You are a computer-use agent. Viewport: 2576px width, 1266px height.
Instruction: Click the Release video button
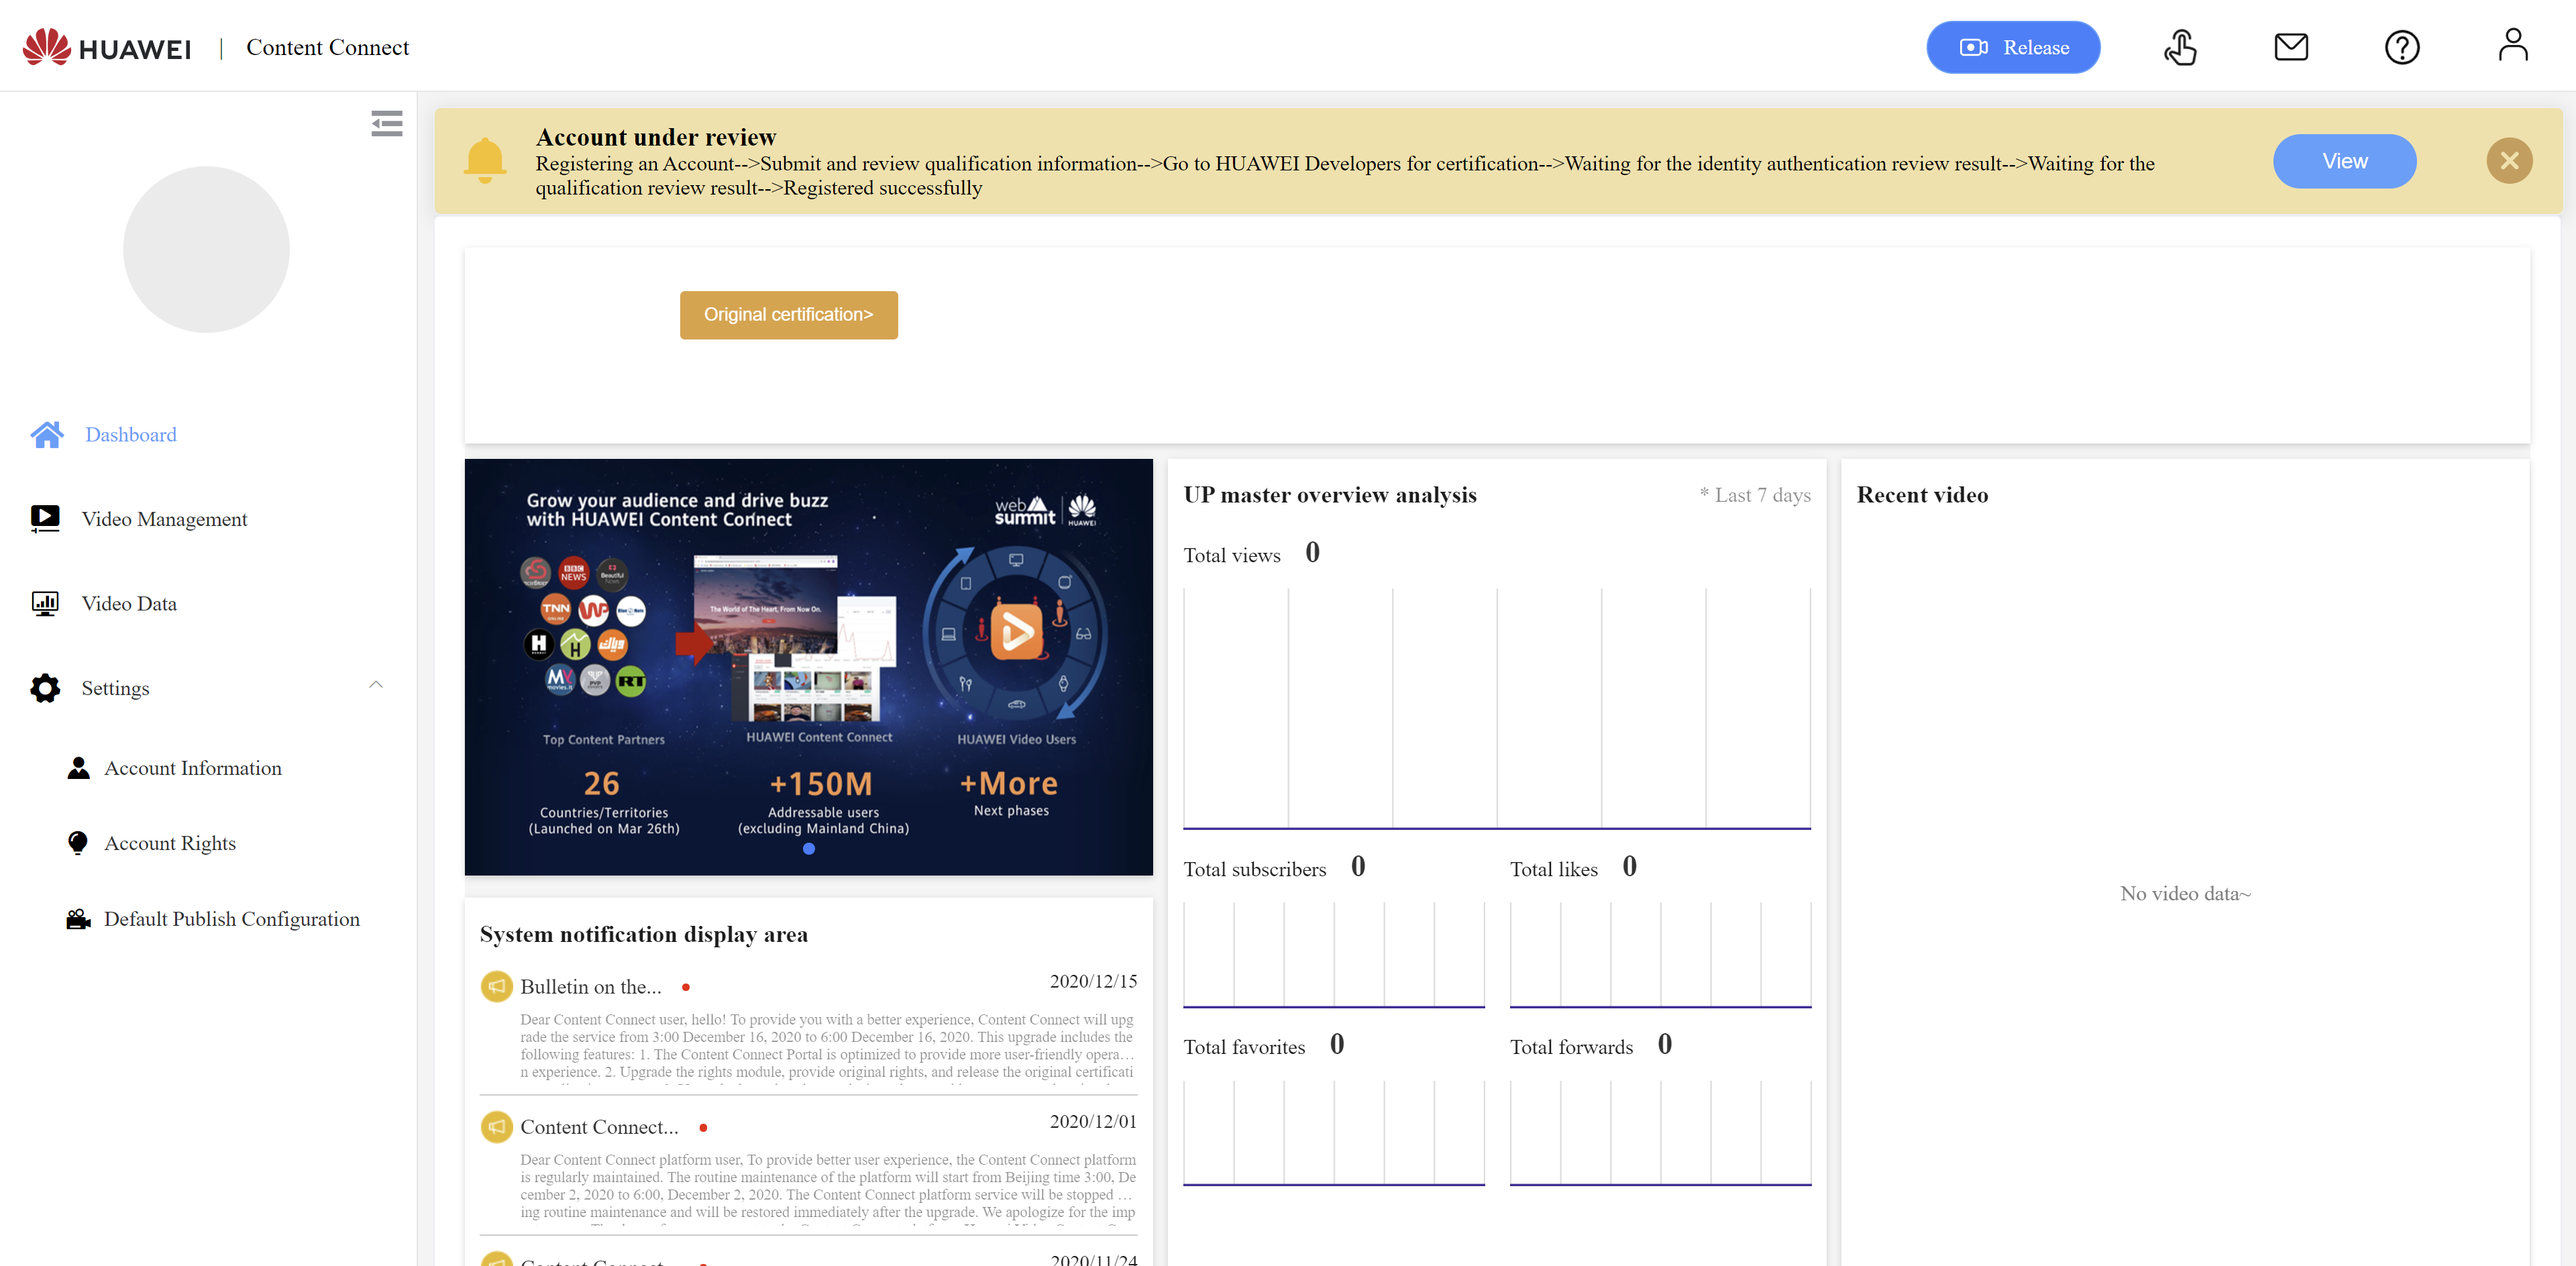point(2012,47)
